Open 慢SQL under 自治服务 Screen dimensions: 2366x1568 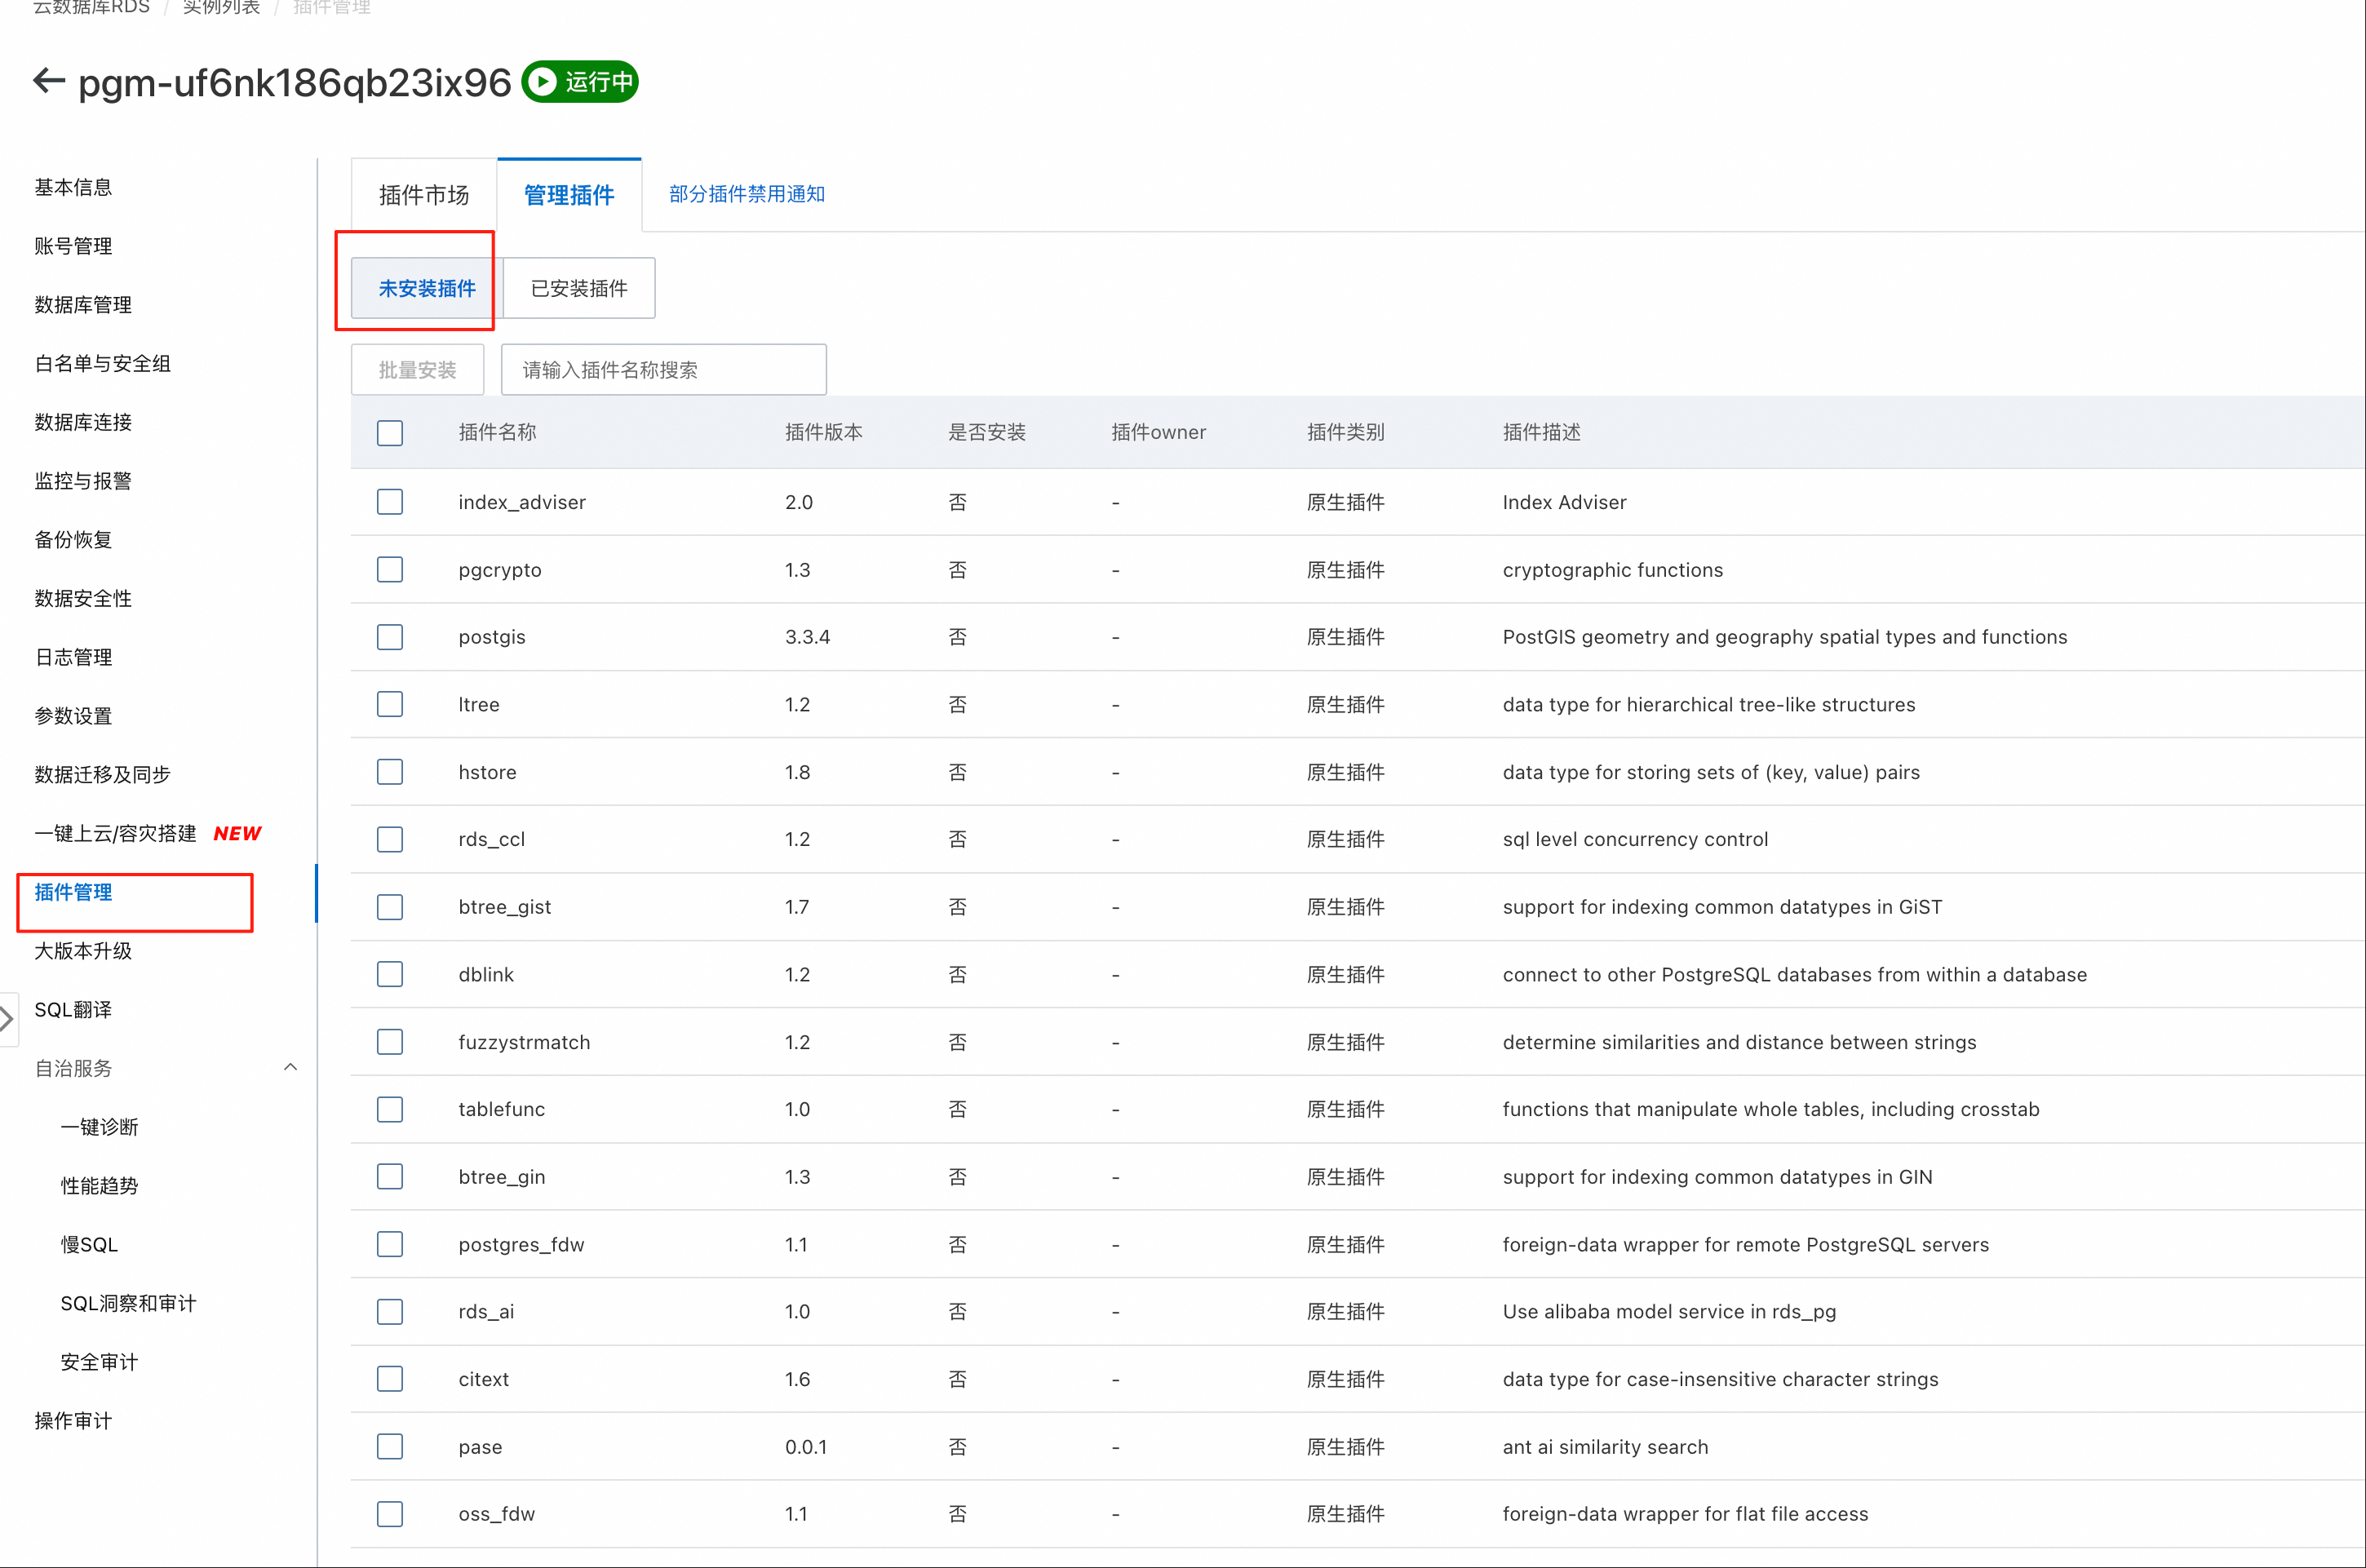point(89,1245)
